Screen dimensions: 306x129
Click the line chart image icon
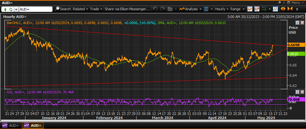pyautogui.click(x=250, y=9)
